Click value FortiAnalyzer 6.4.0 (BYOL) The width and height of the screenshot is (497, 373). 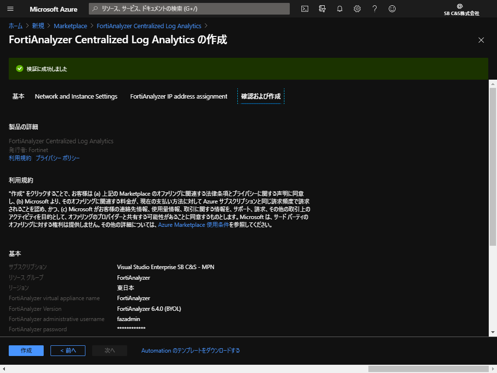tap(149, 308)
